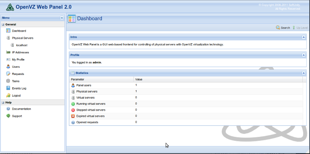Select the Physical servers row text
This screenshot has width=310, height=154.
click(87, 91)
